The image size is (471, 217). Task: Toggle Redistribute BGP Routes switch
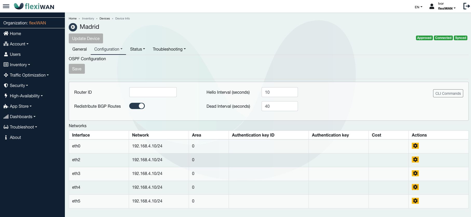[137, 106]
